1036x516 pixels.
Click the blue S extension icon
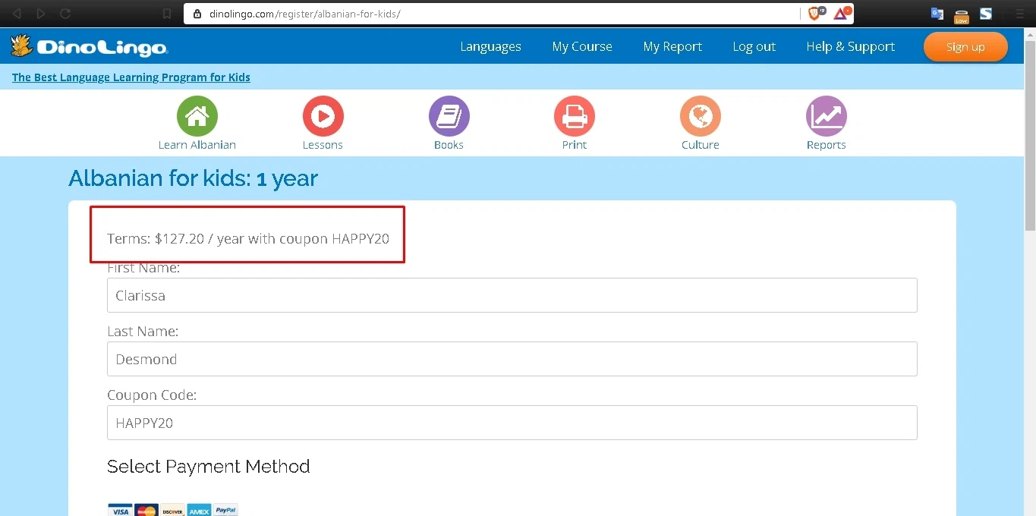pos(986,14)
